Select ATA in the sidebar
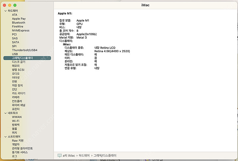This screenshot has height=161, width=238. 15,15
